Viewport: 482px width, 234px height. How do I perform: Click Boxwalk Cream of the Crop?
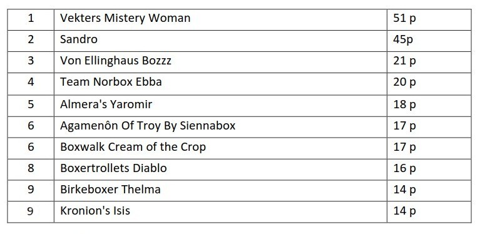coord(220,148)
